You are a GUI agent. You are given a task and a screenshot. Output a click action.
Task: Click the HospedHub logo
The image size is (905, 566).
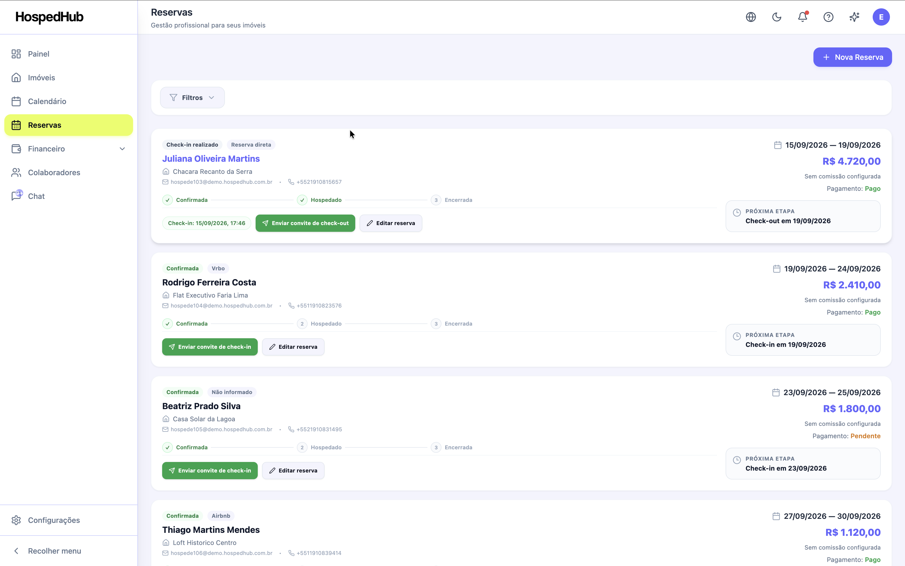pyautogui.click(x=49, y=17)
